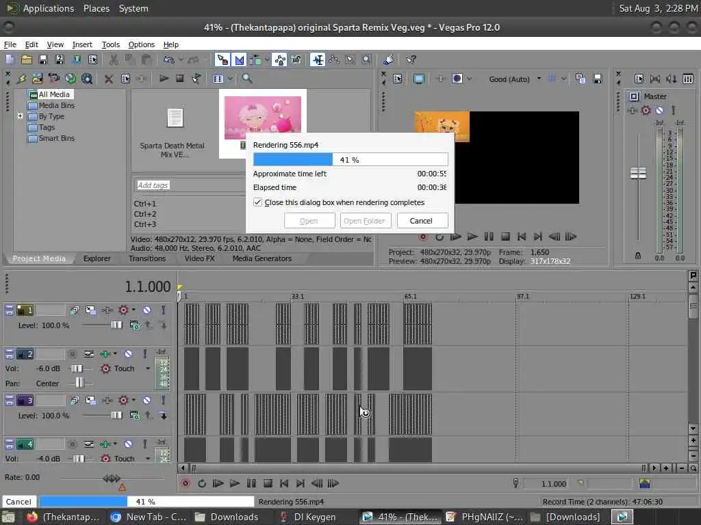Click the What's This help pointer icon

point(411,59)
